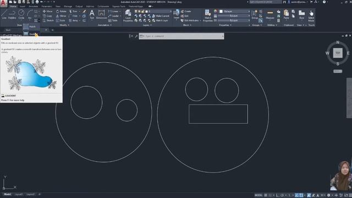Choose the Rotate command
Screen dimensions: 352x198
[61, 11]
